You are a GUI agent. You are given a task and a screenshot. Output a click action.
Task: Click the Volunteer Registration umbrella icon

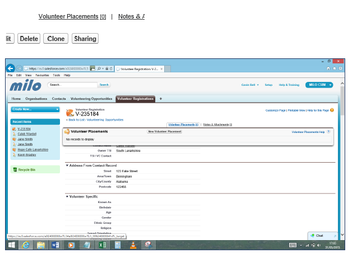(69, 113)
